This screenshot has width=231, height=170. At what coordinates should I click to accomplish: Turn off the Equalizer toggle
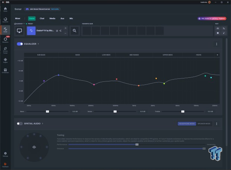20,44
